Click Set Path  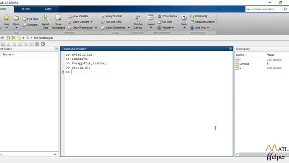(x=165, y=22)
